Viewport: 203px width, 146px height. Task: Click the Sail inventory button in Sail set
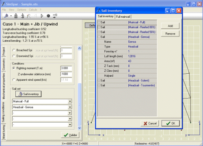28,94
